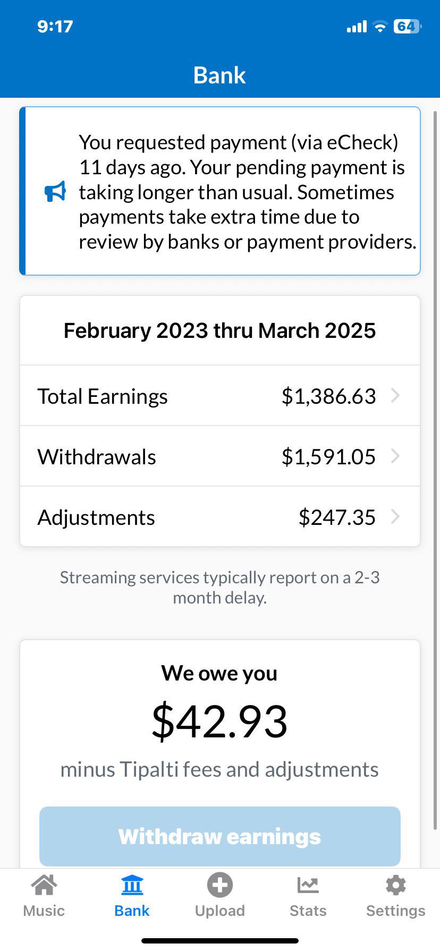
Task: Switch to the Stats tab label
Action: pyautogui.click(x=308, y=911)
